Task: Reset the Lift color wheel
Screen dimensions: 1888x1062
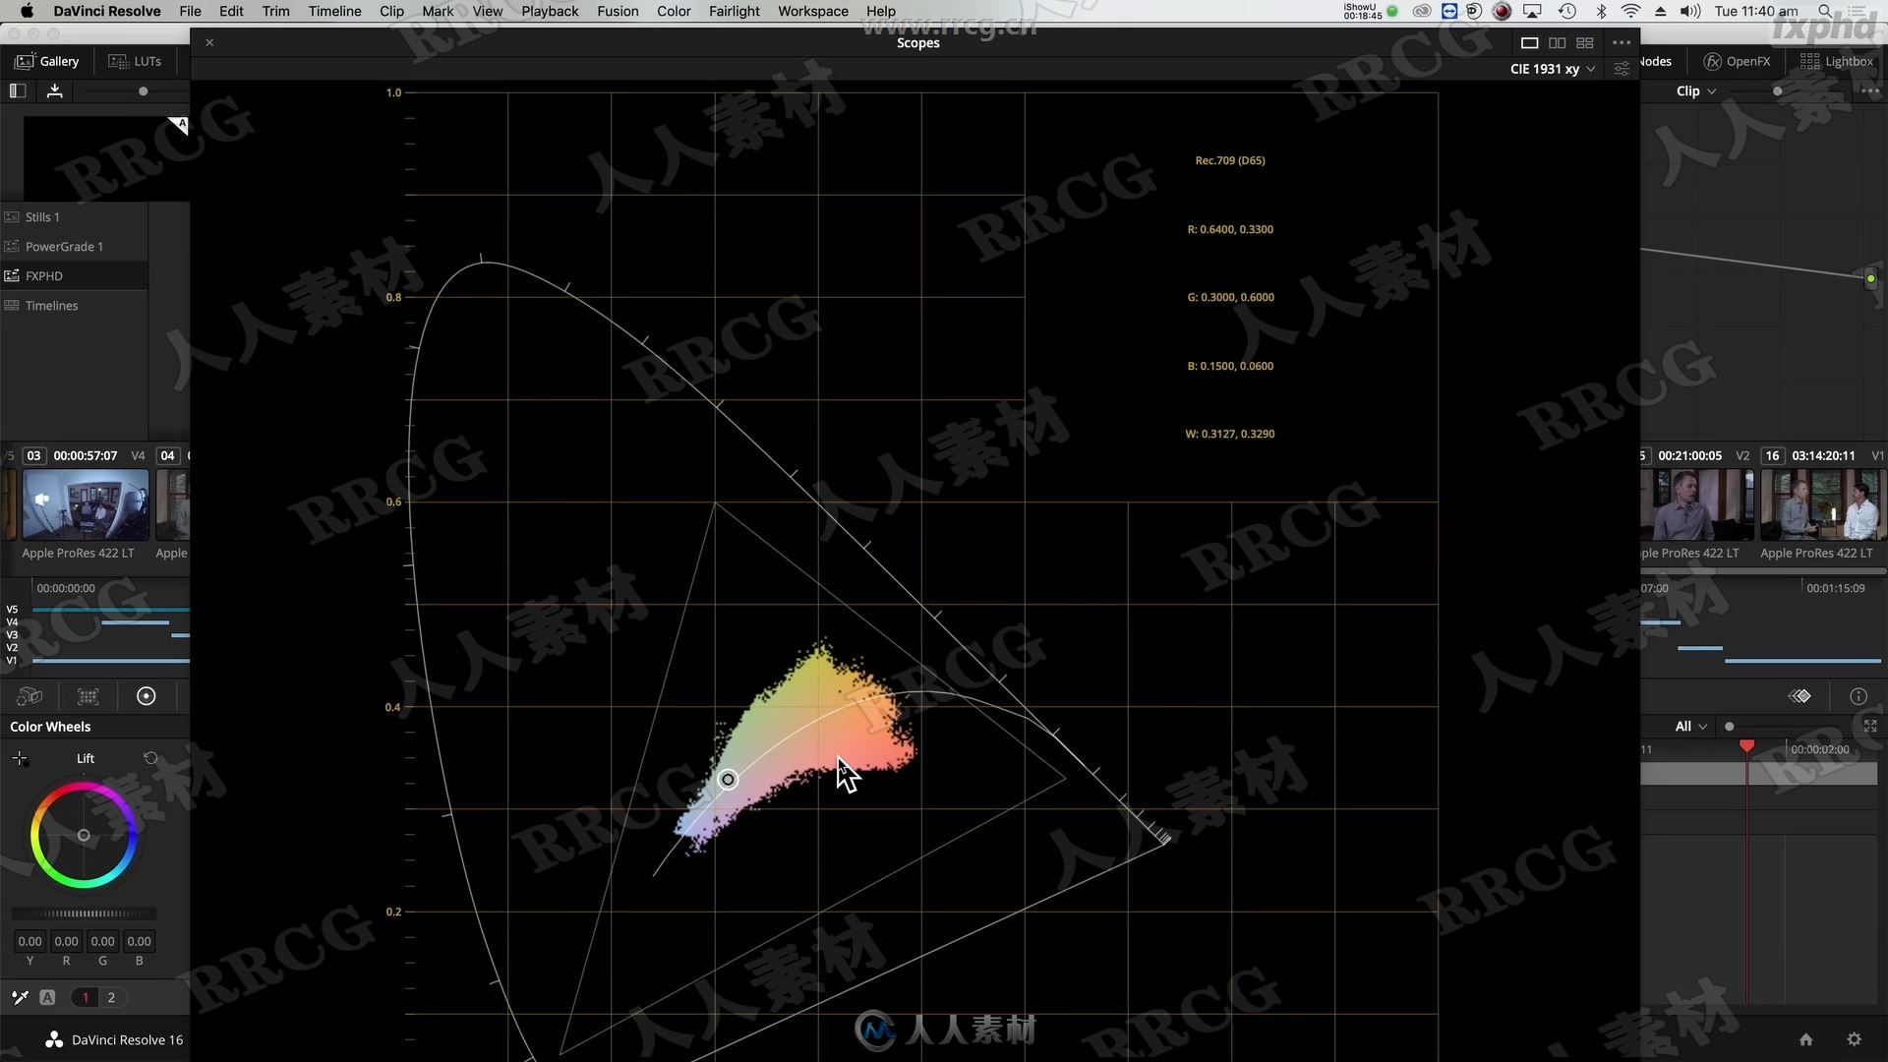Action: pos(150,758)
